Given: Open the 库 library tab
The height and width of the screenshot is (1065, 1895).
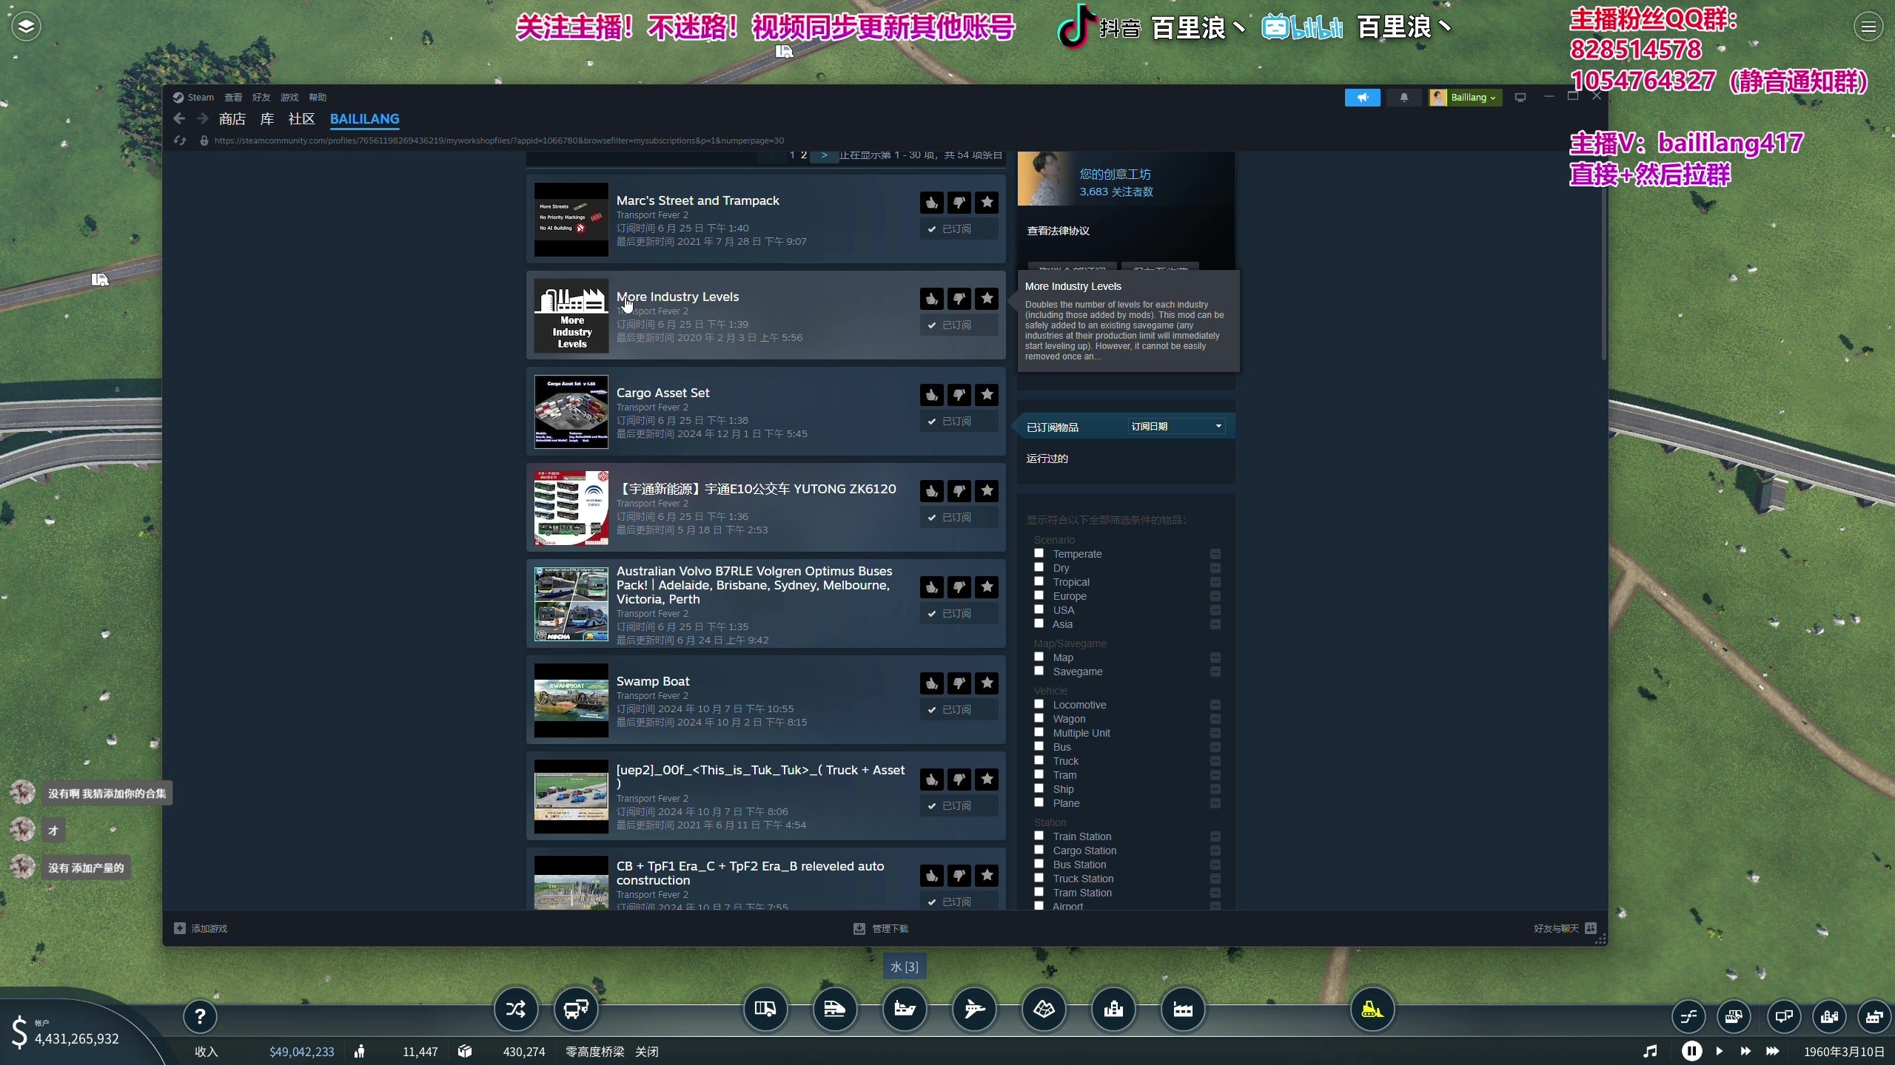Looking at the screenshot, I should coord(267,119).
